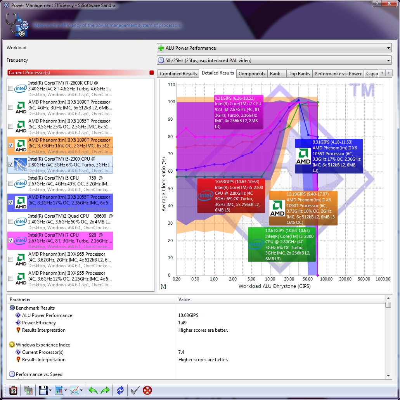This screenshot has width=400, height=400.
Task: Open the Top Ranks tab
Action: (x=299, y=73)
